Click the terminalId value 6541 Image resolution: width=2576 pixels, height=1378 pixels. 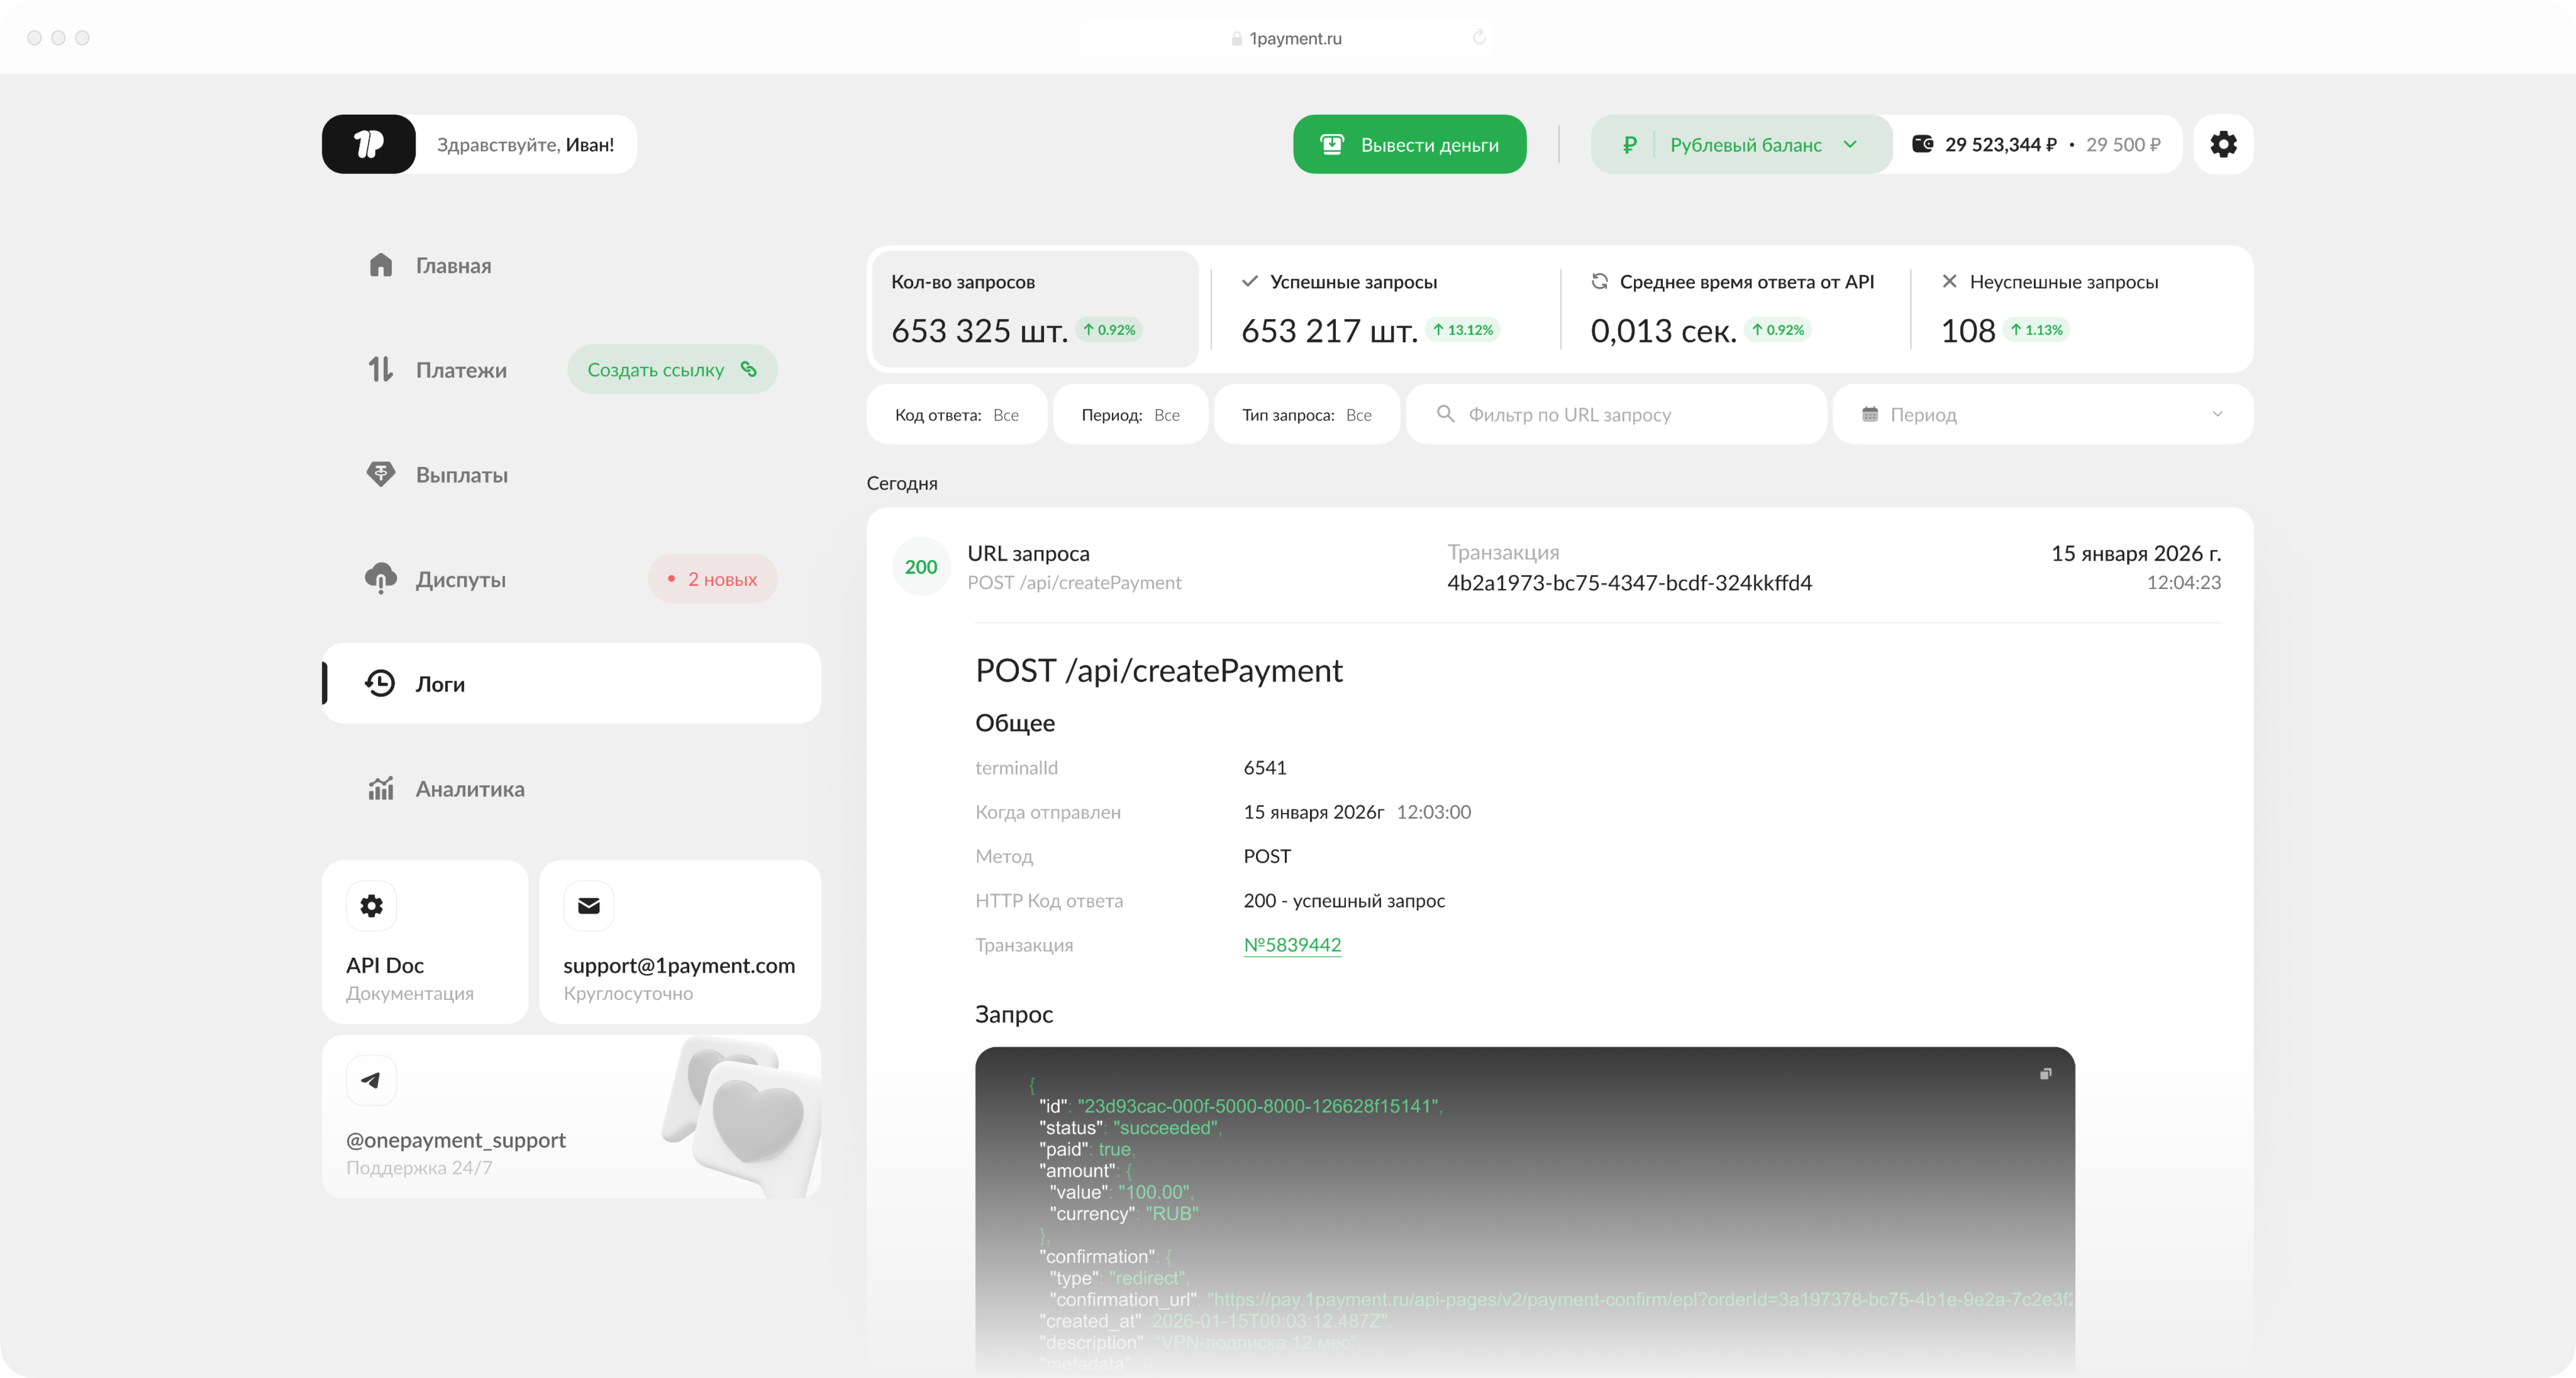(1265, 767)
